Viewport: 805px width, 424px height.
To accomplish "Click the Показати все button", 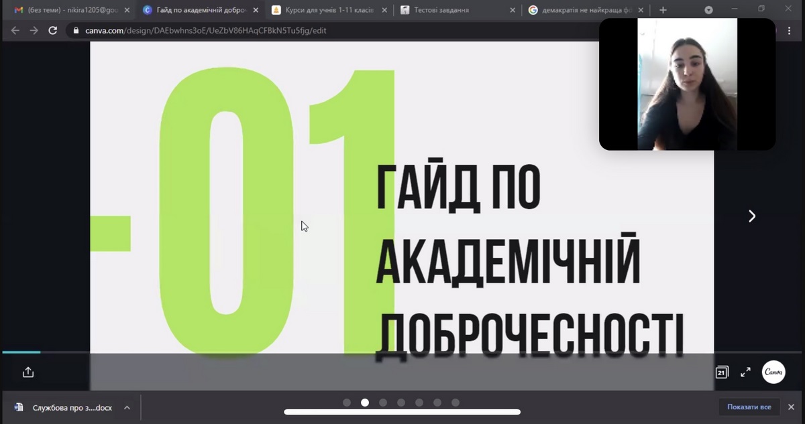I will (749, 407).
